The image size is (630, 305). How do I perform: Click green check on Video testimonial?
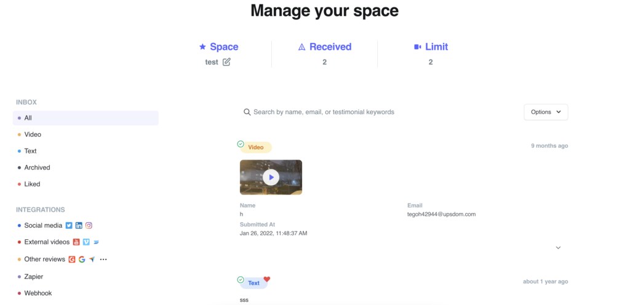(241, 144)
